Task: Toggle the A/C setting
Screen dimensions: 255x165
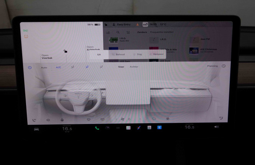Action: coord(58,67)
